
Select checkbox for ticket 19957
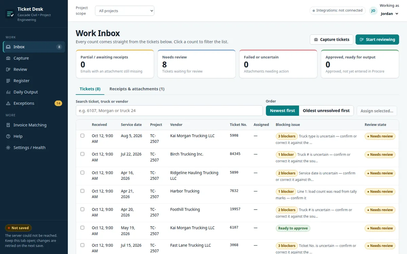click(x=82, y=209)
